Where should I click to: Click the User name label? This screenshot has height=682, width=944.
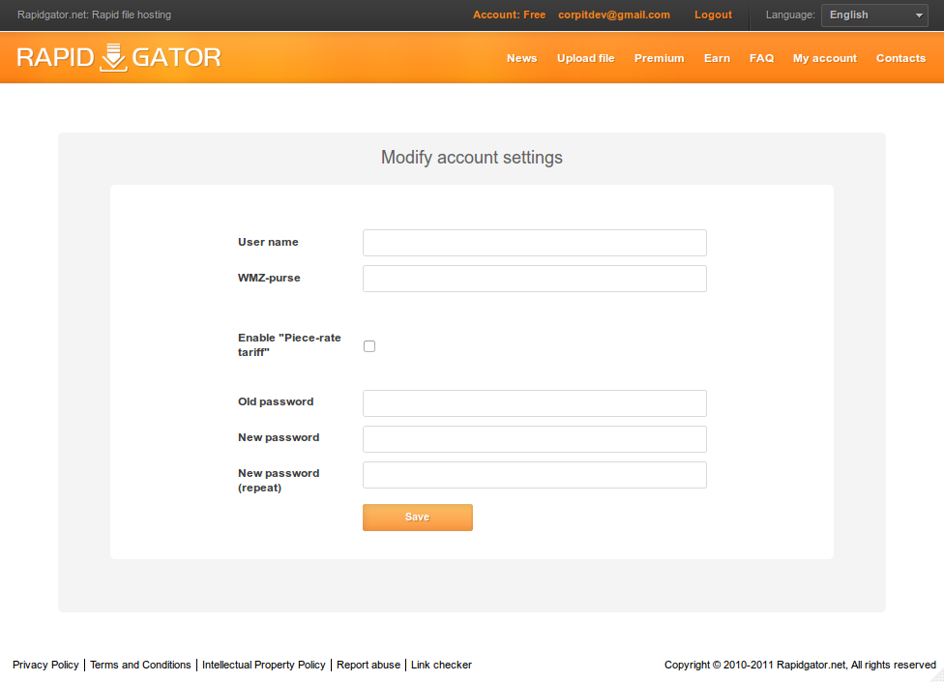click(x=268, y=242)
